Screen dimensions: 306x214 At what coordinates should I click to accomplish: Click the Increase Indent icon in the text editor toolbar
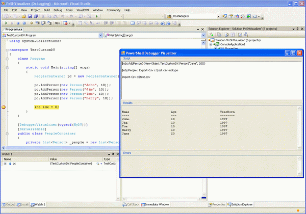coord(112,23)
